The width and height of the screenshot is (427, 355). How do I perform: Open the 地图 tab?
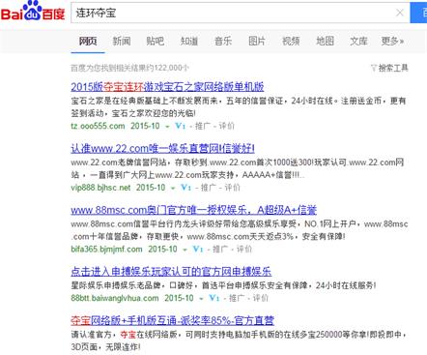[325, 41]
